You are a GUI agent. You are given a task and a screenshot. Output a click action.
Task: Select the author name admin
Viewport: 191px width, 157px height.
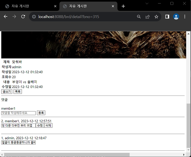click(x=17, y=67)
